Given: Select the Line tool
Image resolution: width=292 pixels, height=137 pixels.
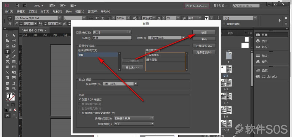Looking at the screenshot, I should (x=14, y=51).
